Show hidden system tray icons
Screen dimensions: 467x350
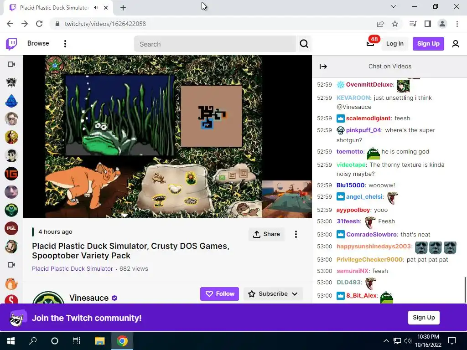click(x=386, y=341)
